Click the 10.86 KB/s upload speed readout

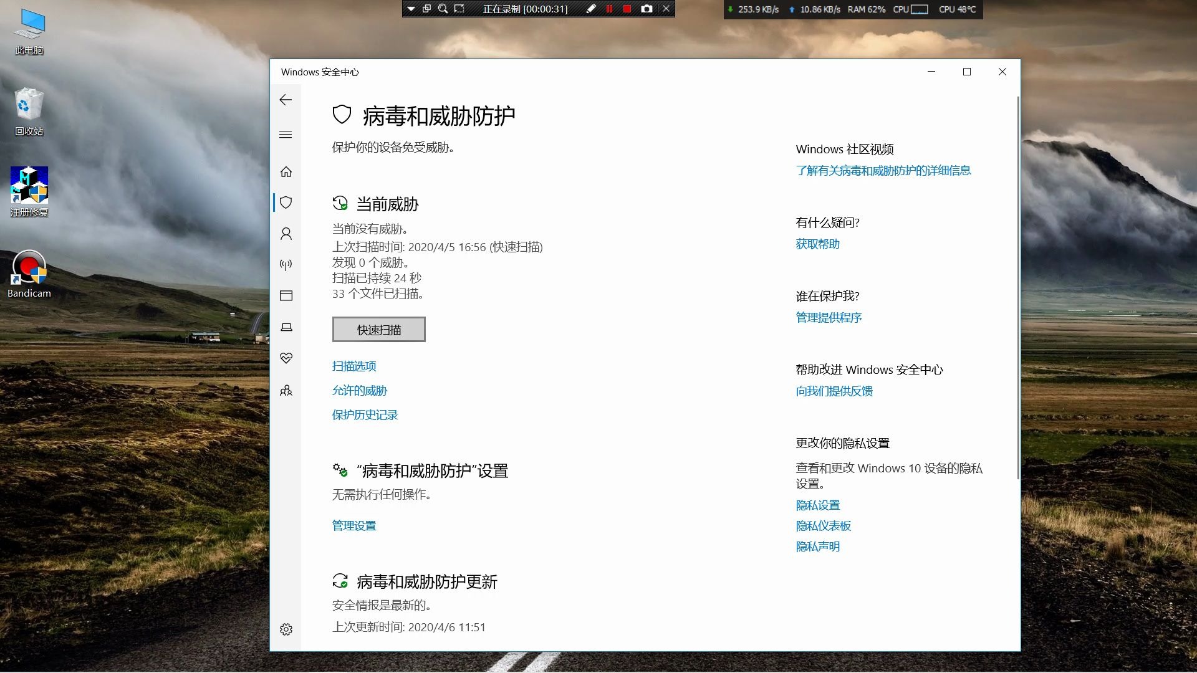pos(814,9)
